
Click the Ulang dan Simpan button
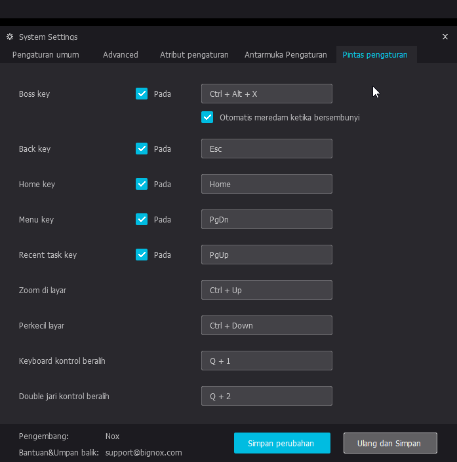tap(390, 443)
